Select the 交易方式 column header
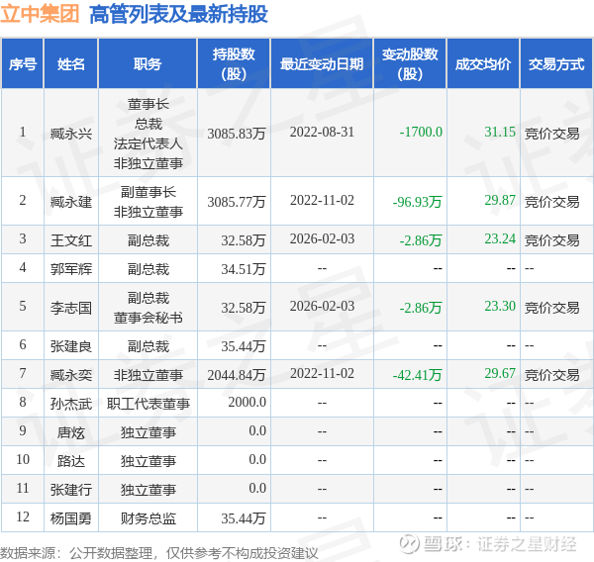The width and height of the screenshot is (594, 562). pyautogui.click(x=556, y=63)
